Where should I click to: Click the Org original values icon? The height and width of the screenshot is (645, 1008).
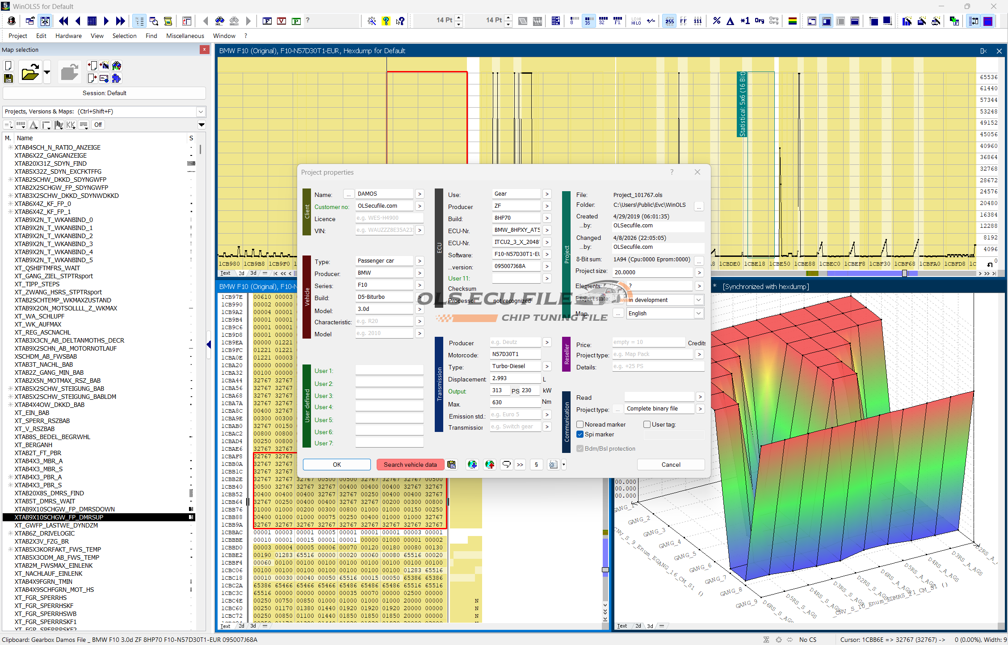(759, 21)
